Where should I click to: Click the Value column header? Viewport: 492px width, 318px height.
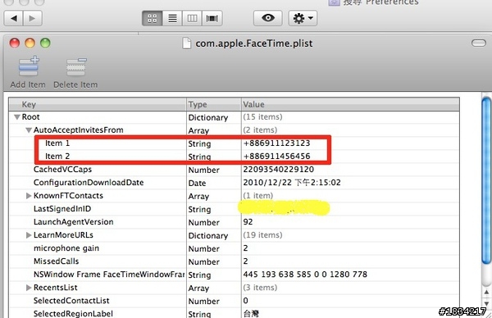pyautogui.click(x=350, y=104)
